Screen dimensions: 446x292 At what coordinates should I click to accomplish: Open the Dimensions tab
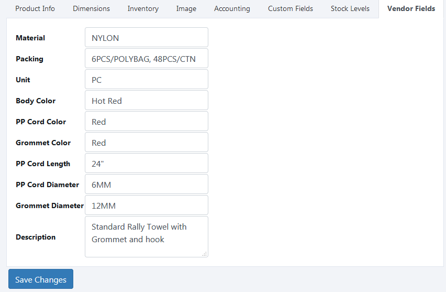click(91, 8)
